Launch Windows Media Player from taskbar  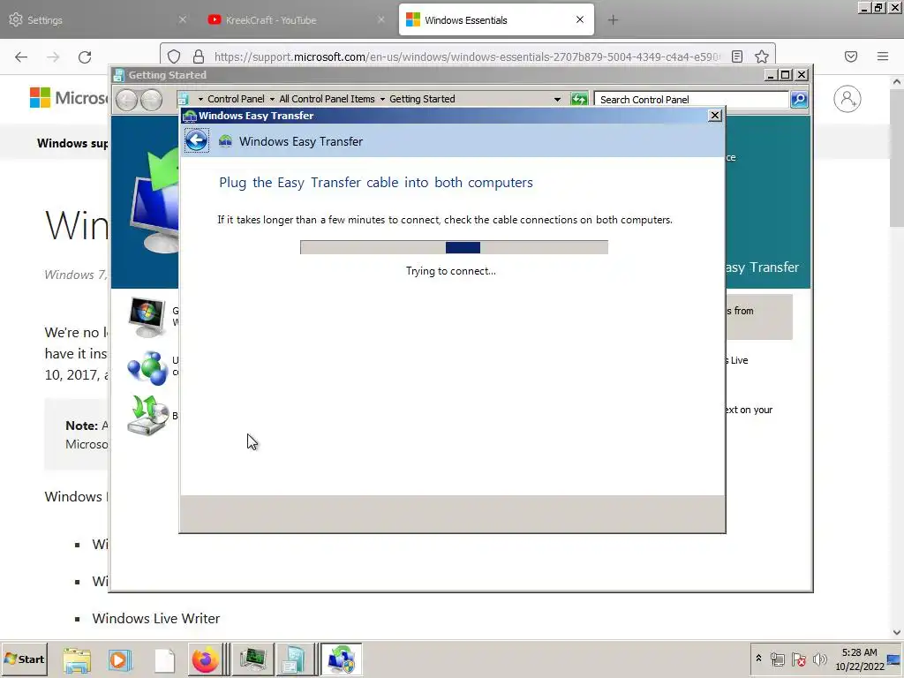[x=120, y=659]
